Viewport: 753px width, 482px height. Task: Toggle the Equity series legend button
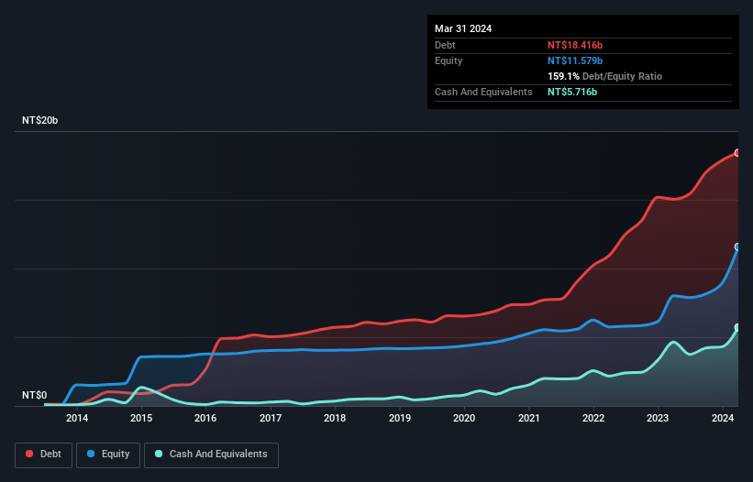[x=108, y=455]
